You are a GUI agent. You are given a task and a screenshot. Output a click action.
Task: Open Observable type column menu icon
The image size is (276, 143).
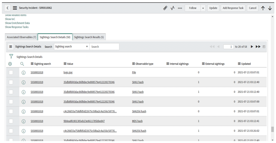pyautogui.click(x=133, y=64)
